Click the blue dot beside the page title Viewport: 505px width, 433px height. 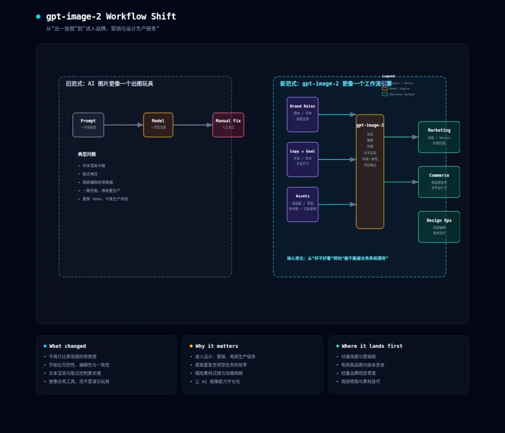38,17
